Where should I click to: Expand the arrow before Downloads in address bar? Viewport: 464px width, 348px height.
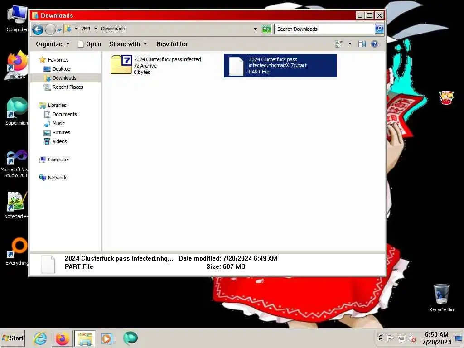click(x=96, y=29)
